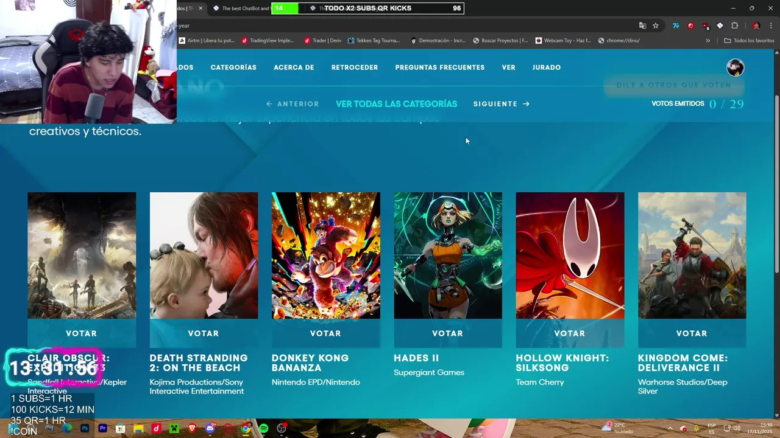Open the Airtm bookmark
The height and width of the screenshot is (438, 780).
(x=207, y=41)
